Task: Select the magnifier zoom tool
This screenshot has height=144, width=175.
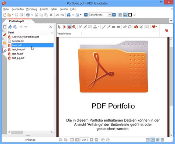Action: point(74,27)
